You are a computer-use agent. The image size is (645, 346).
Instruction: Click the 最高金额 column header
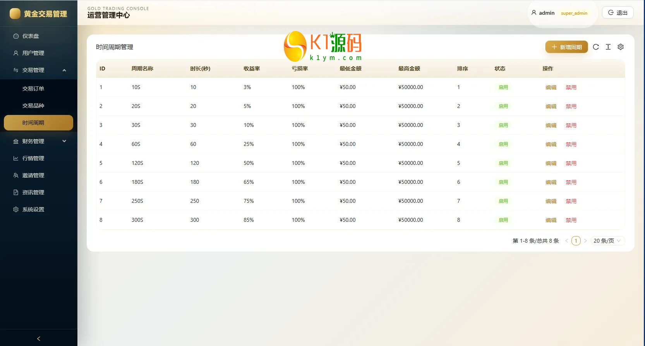409,69
